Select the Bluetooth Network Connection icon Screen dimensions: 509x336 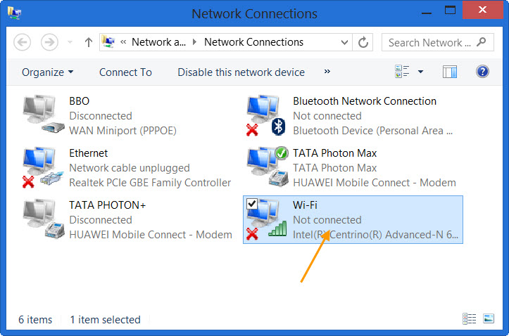[266, 116]
